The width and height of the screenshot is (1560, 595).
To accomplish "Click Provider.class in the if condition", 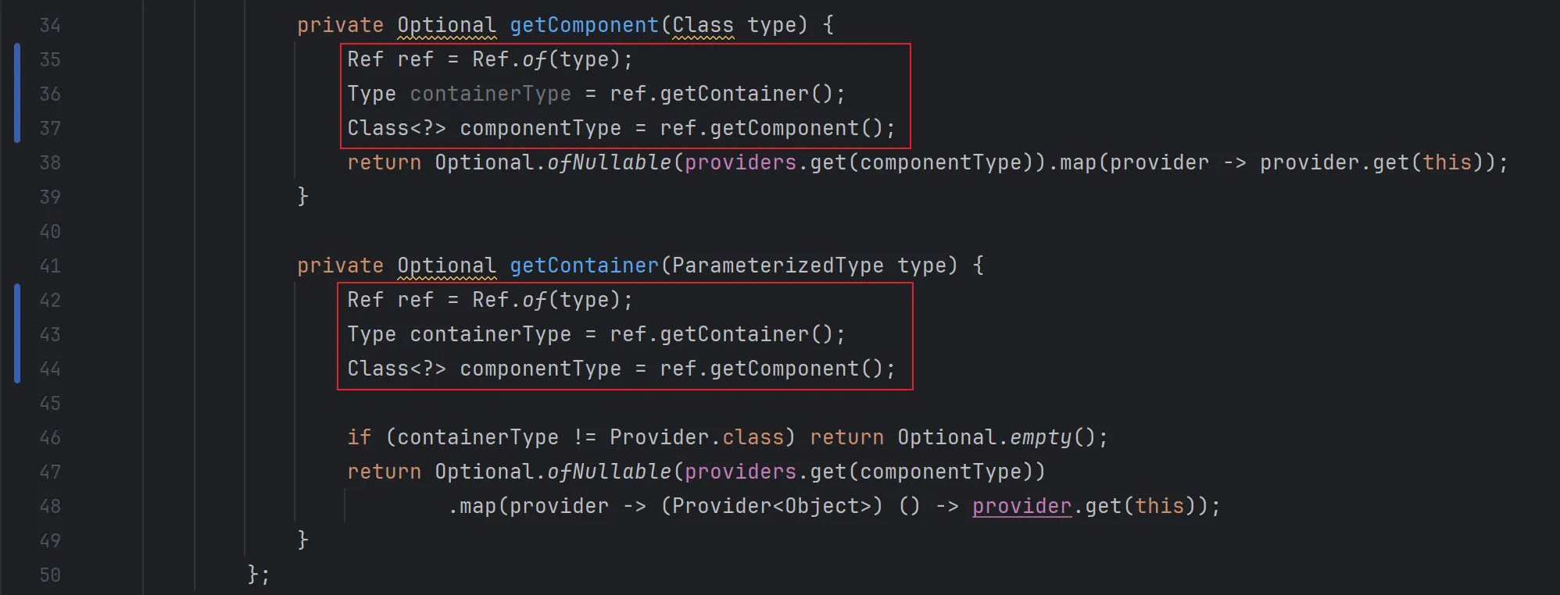I will (696, 438).
